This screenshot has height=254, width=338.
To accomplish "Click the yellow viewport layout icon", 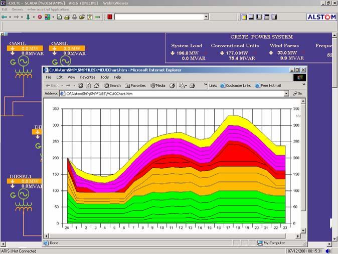I will [244, 17].
